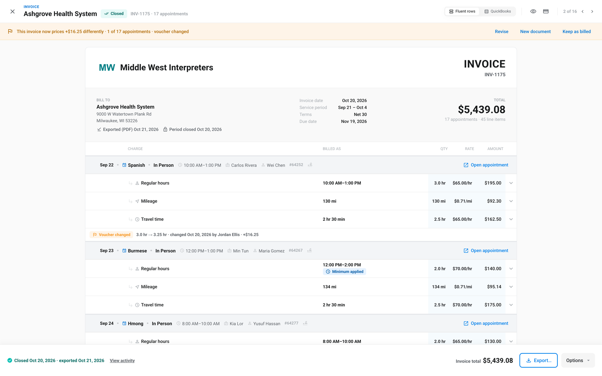Go to next invoice chevron
The width and height of the screenshot is (602, 376).
point(592,11)
